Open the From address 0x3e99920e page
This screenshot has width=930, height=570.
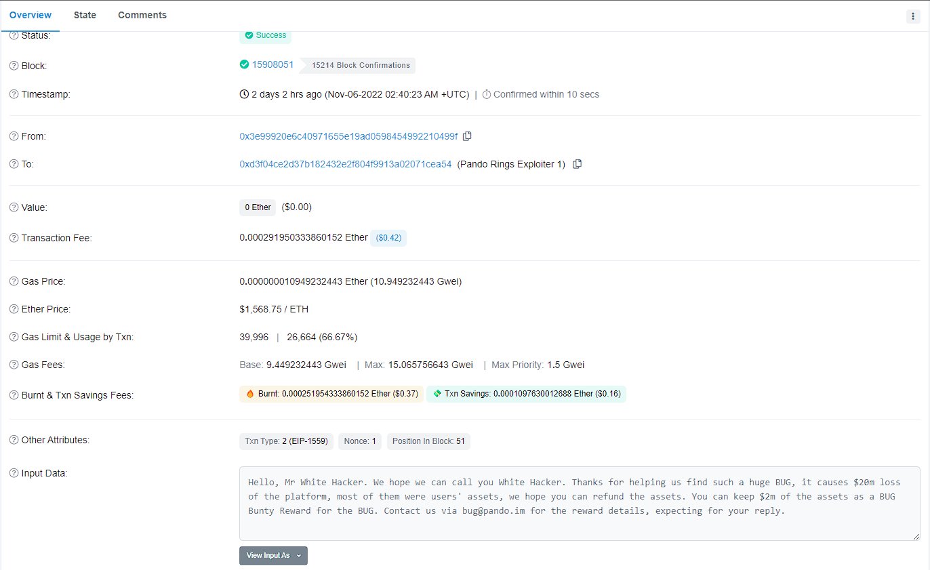(348, 136)
